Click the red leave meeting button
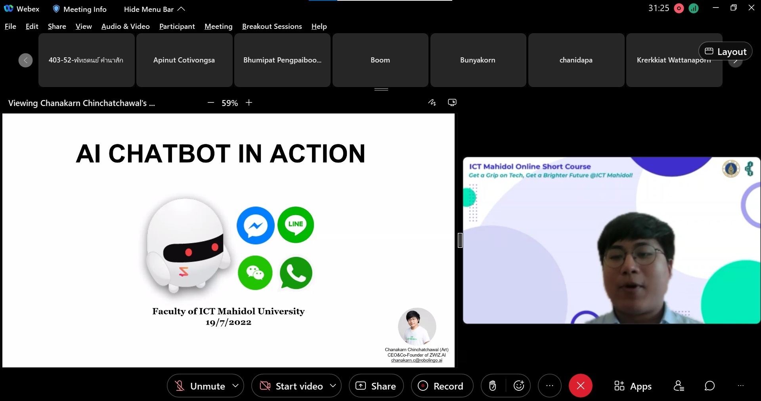 (580, 386)
